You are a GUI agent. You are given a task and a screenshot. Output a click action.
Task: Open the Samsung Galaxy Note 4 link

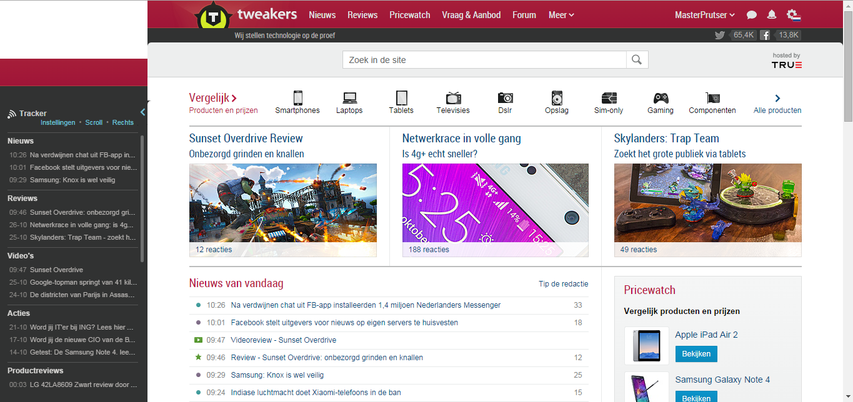[723, 380]
